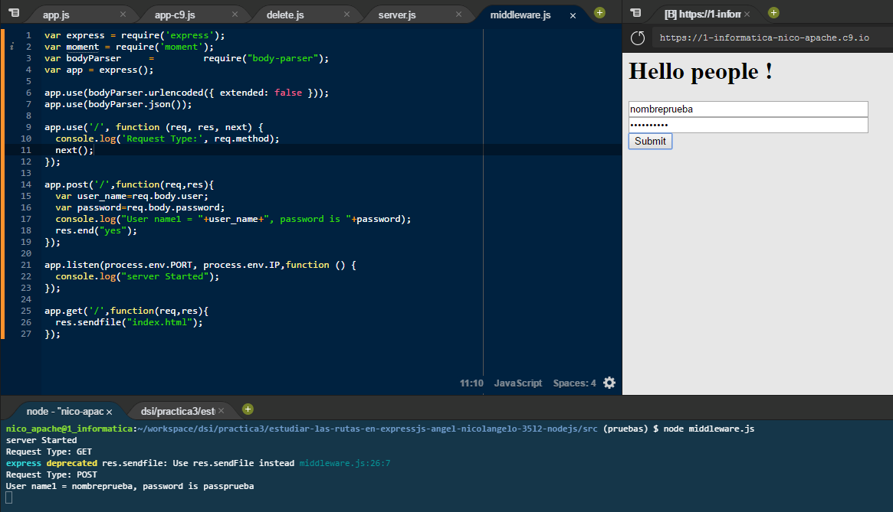
Task: Click the res.sendfile("index.html"); line
Action: click(130, 322)
